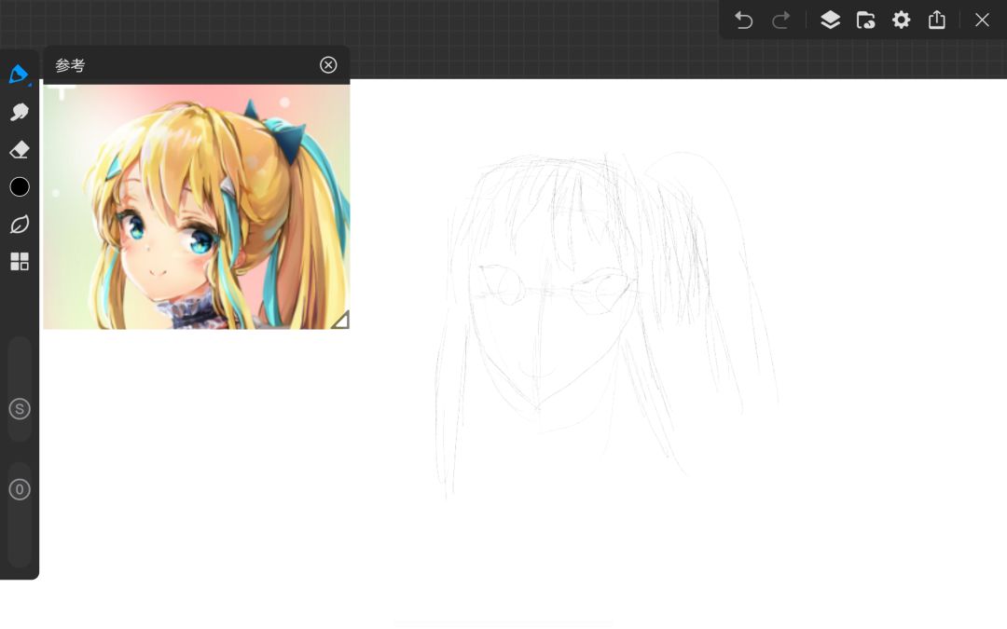Switch to the eraser tool

19,150
